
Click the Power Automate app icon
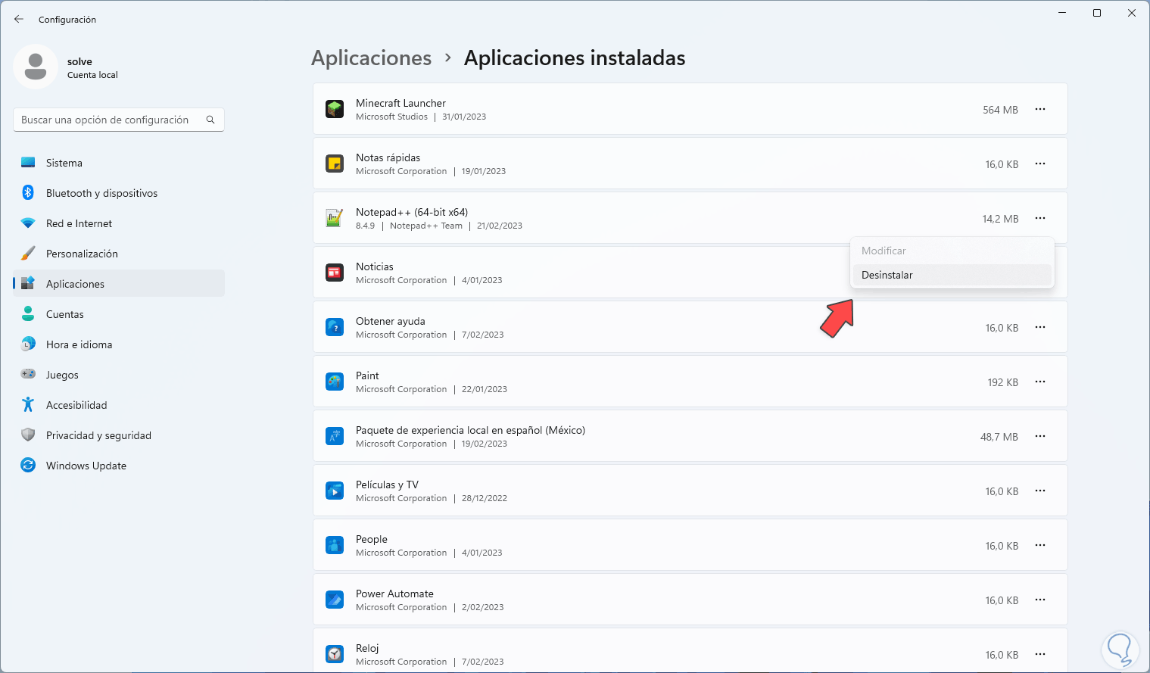[x=335, y=600]
